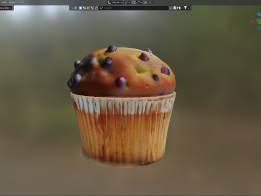The image size is (261, 196).
Task: Open the display mode dropdown near the filter
Action: point(180,8)
